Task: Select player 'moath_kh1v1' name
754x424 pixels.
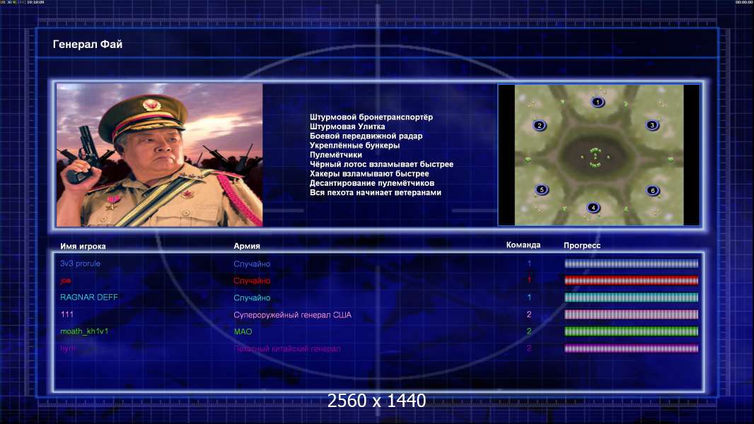Action: click(84, 331)
